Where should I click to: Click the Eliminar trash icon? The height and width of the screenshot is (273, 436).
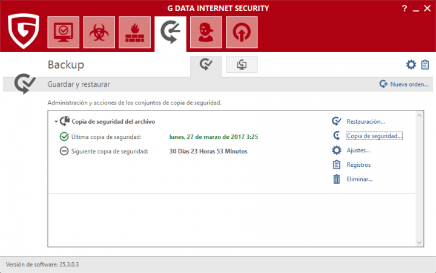337,179
